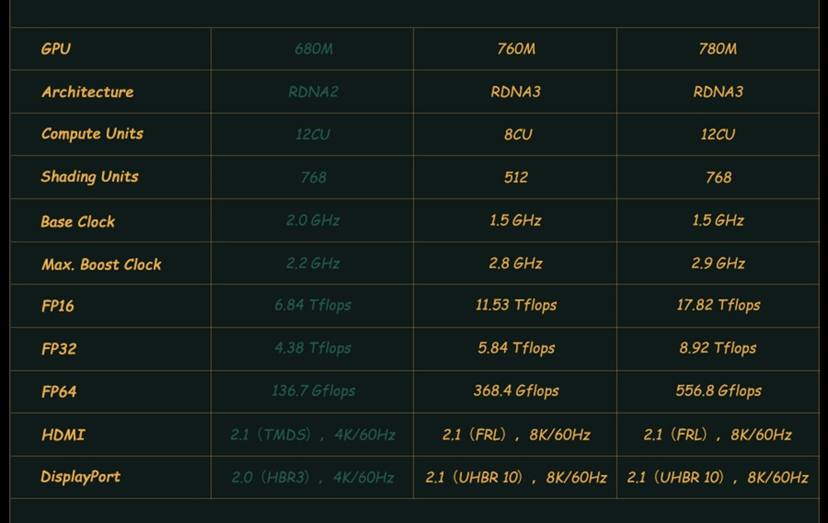Click the 2.0 (HBR3), 4K/60Hz DisplayPort cell
828x523 pixels.
coord(313,477)
